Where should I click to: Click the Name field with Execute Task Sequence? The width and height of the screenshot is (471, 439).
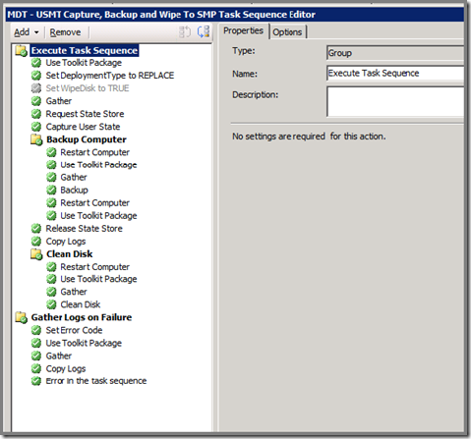tap(395, 73)
